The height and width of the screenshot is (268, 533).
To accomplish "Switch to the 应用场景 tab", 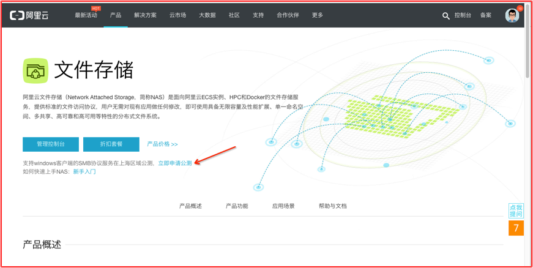I will coord(283,206).
